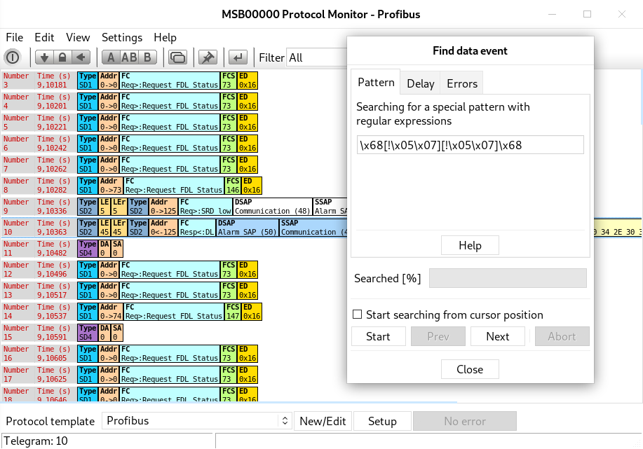Click the time value 9,10605
The height and width of the screenshot is (449, 643).
(x=52, y=358)
